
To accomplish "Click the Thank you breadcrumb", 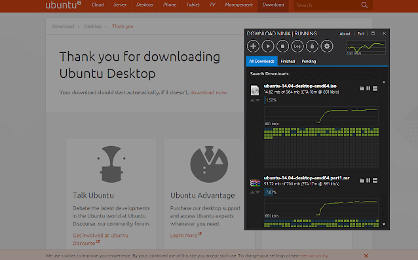I will tap(123, 26).
